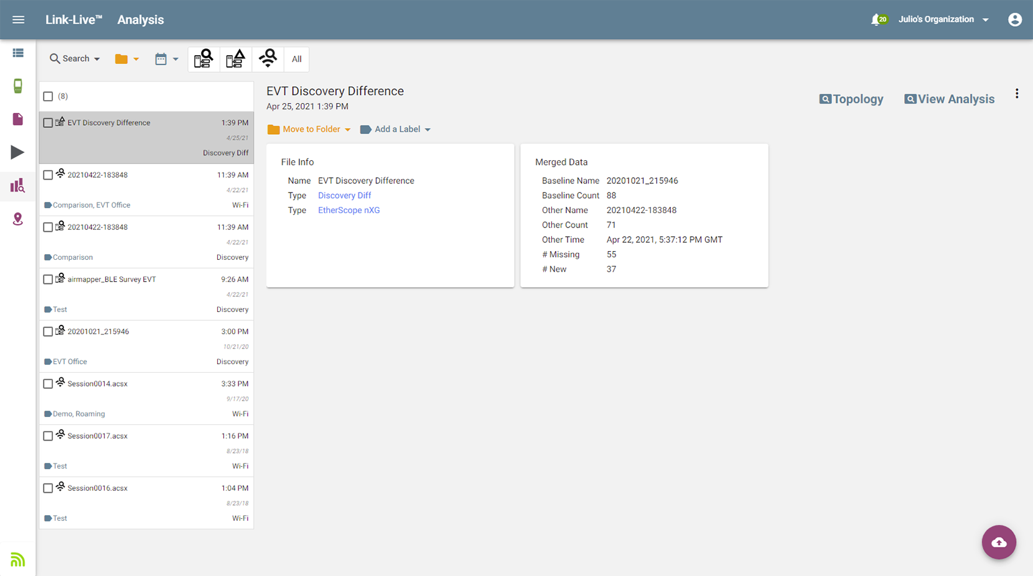The width and height of the screenshot is (1033, 576).
Task: Expand the Move to Folder dropdown
Action: [309, 129]
